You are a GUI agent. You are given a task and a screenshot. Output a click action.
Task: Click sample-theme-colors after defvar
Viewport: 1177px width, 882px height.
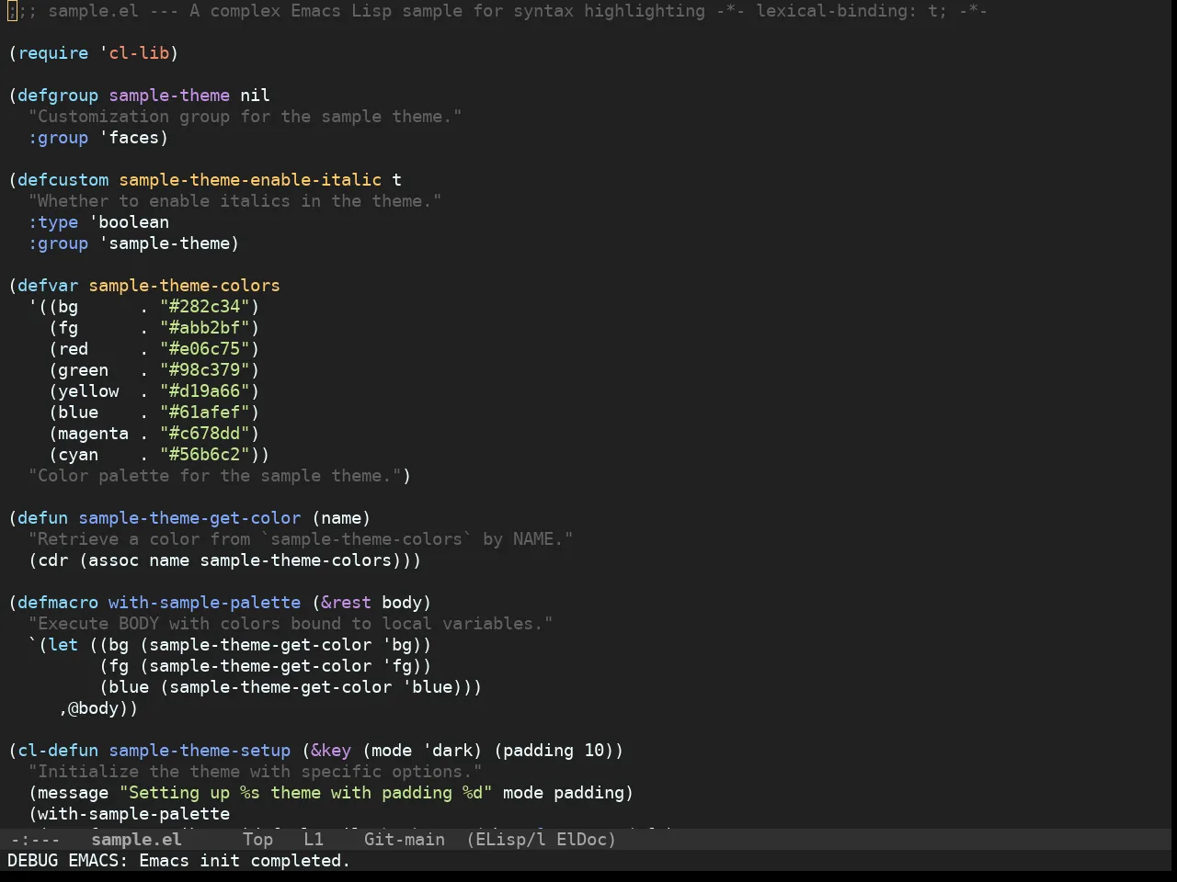point(185,286)
